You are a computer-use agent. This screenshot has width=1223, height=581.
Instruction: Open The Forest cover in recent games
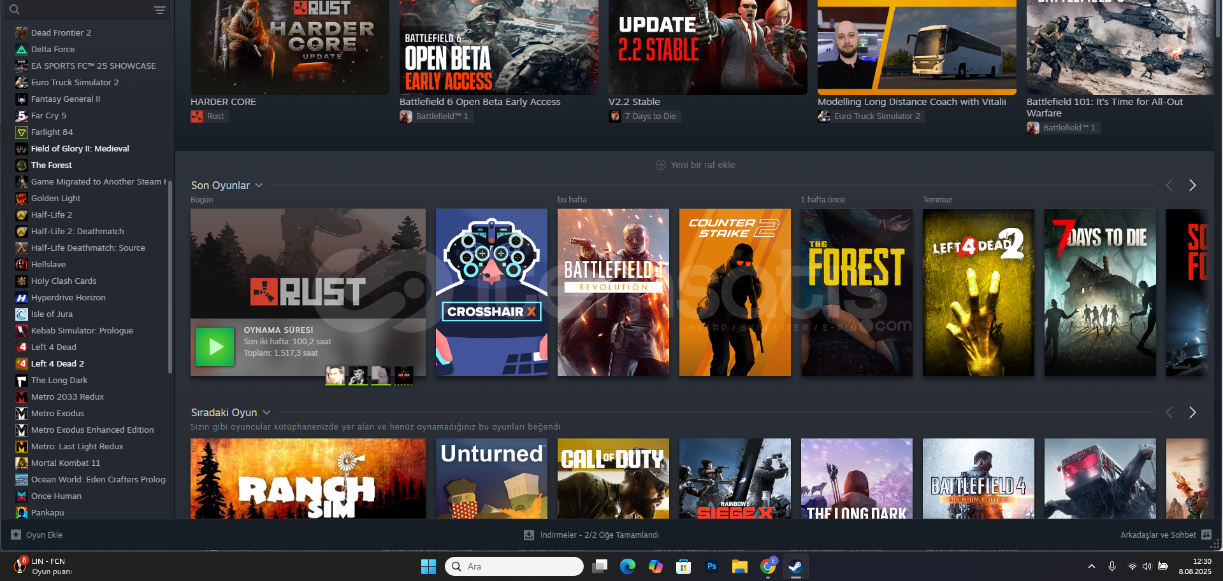pyautogui.click(x=857, y=292)
